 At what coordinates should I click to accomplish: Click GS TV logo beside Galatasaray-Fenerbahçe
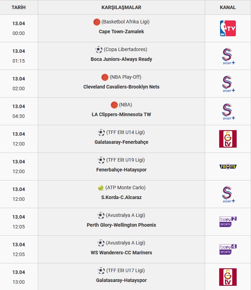[228, 139]
